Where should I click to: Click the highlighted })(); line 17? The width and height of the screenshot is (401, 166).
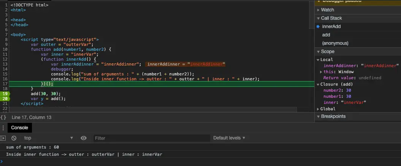pos(47,84)
